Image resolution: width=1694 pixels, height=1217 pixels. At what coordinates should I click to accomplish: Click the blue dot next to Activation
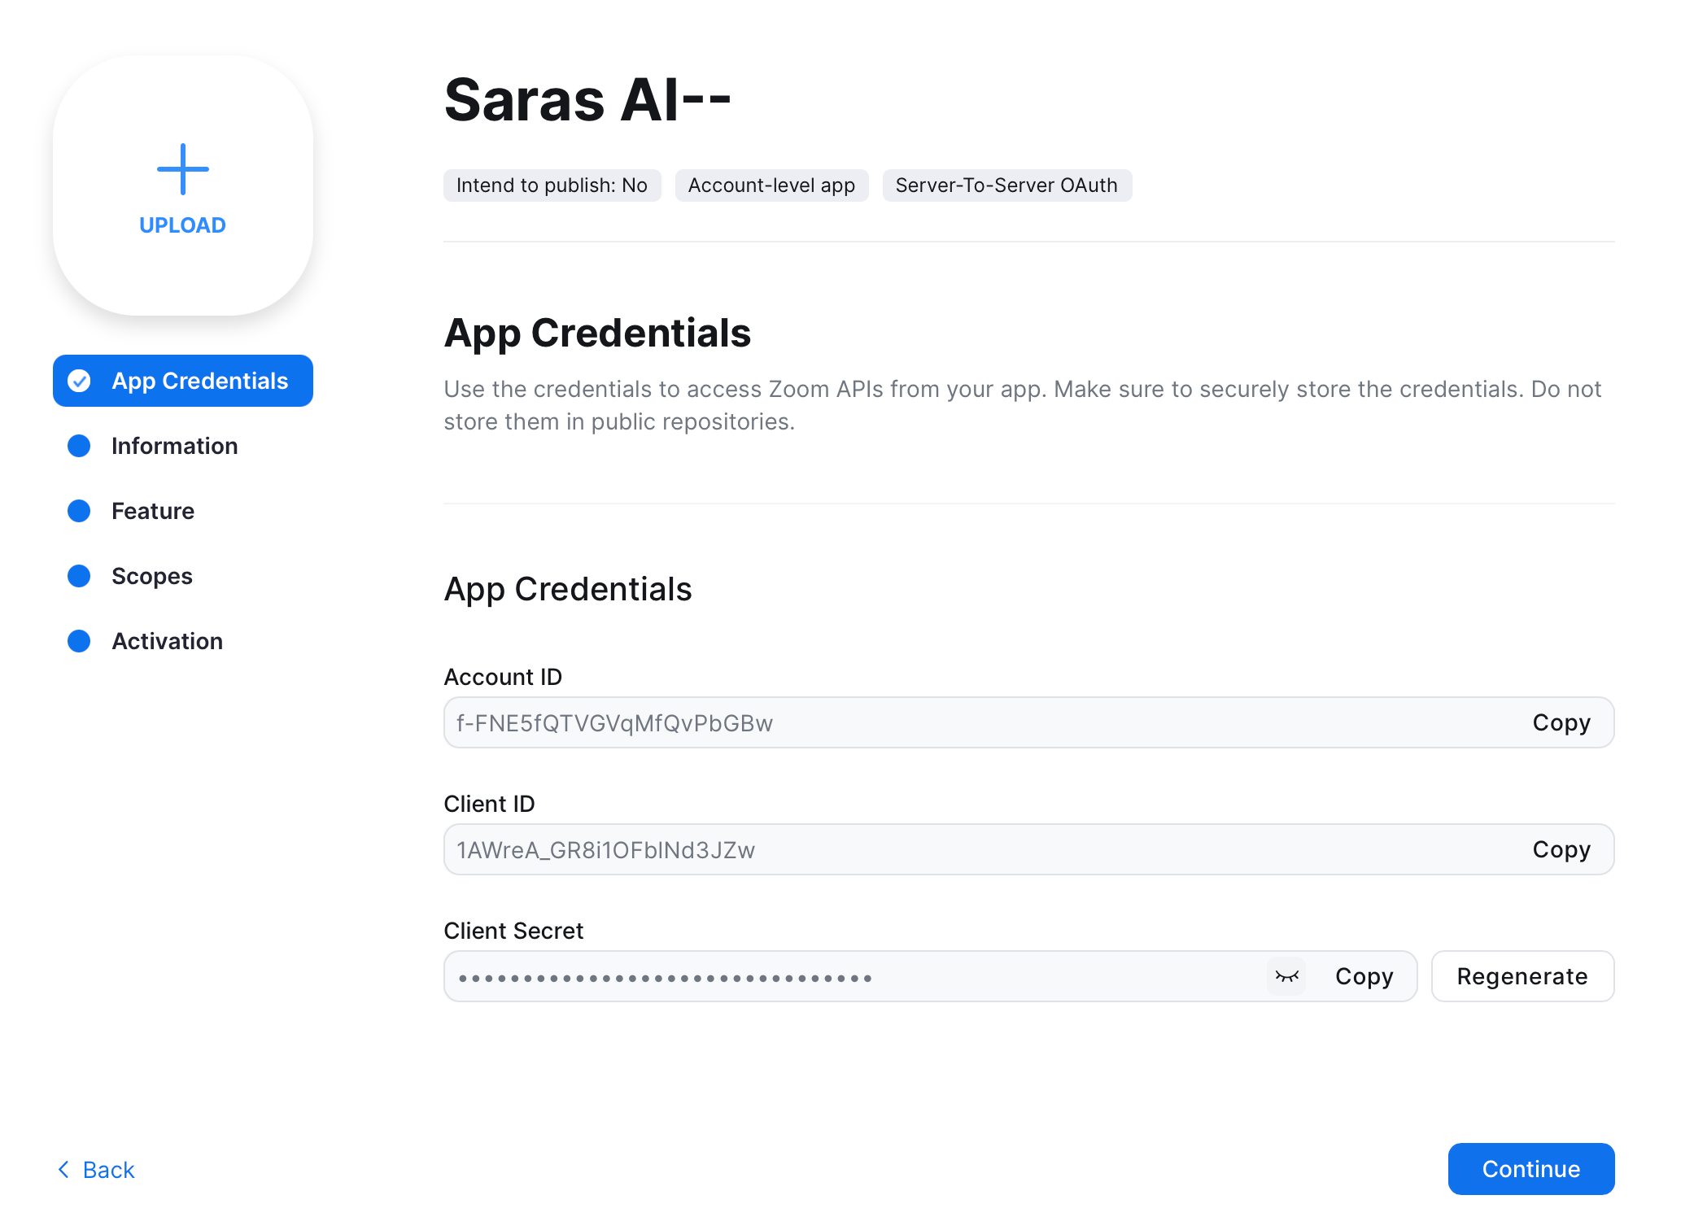pos(79,641)
